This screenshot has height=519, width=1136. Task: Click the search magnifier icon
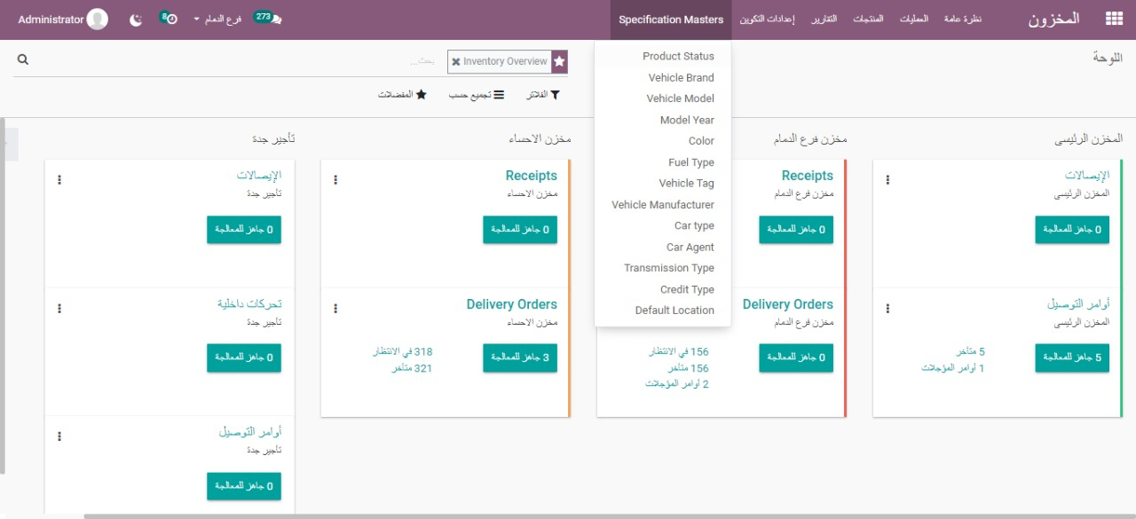(x=23, y=60)
